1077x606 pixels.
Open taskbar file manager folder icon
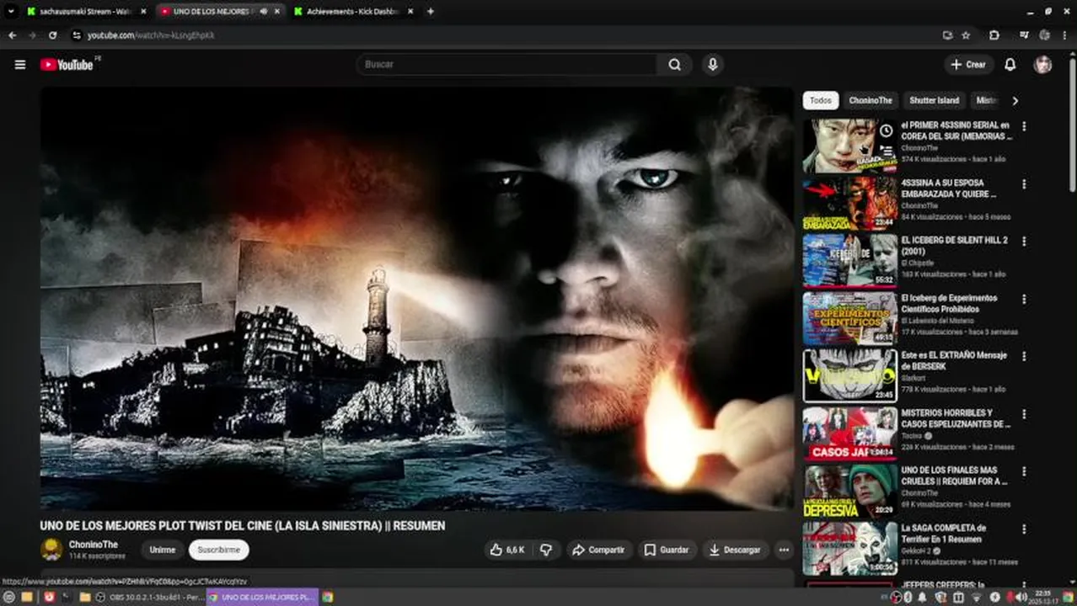(85, 597)
